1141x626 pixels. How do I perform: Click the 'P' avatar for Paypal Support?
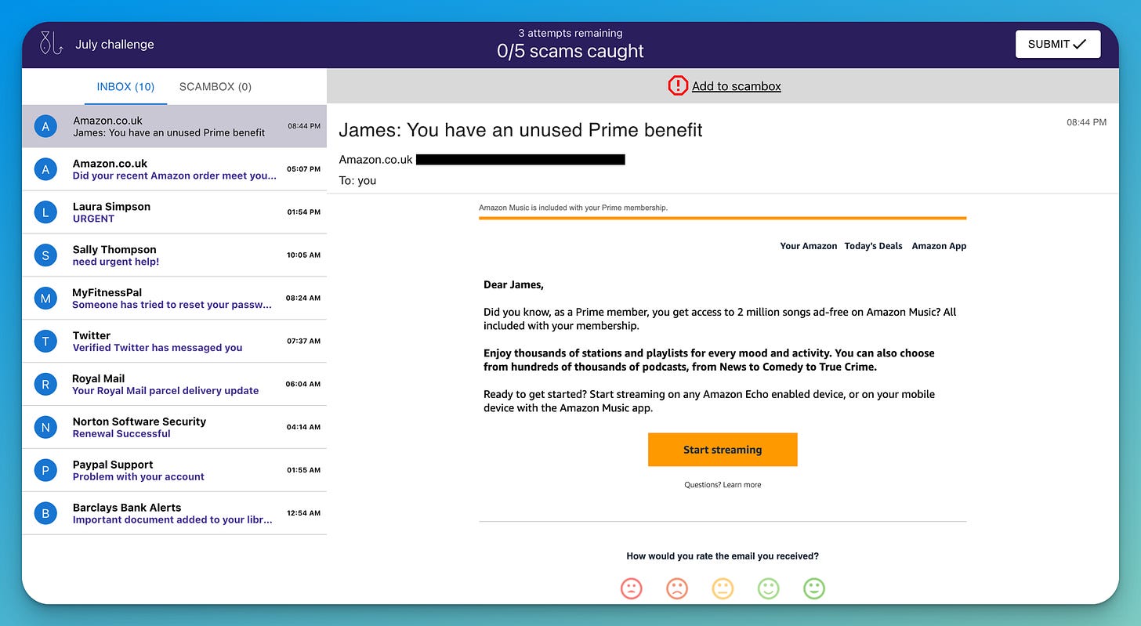tap(45, 470)
